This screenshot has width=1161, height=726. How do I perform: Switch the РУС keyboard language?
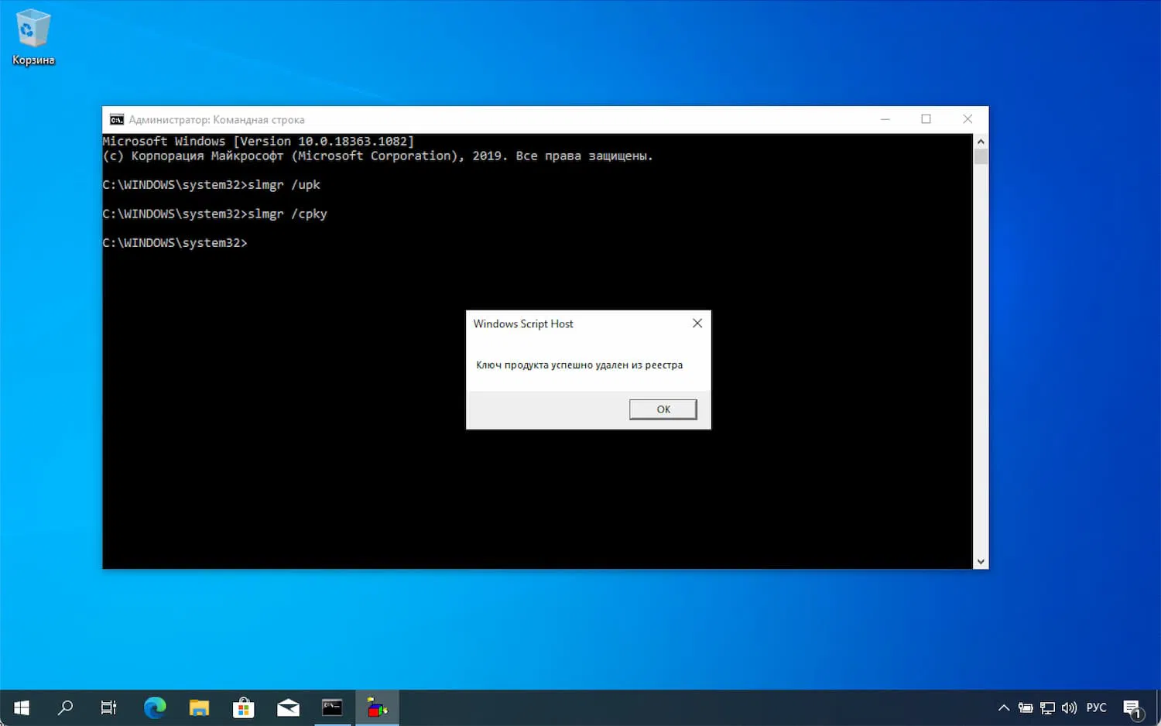pyautogui.click(x=1096, y=707)
